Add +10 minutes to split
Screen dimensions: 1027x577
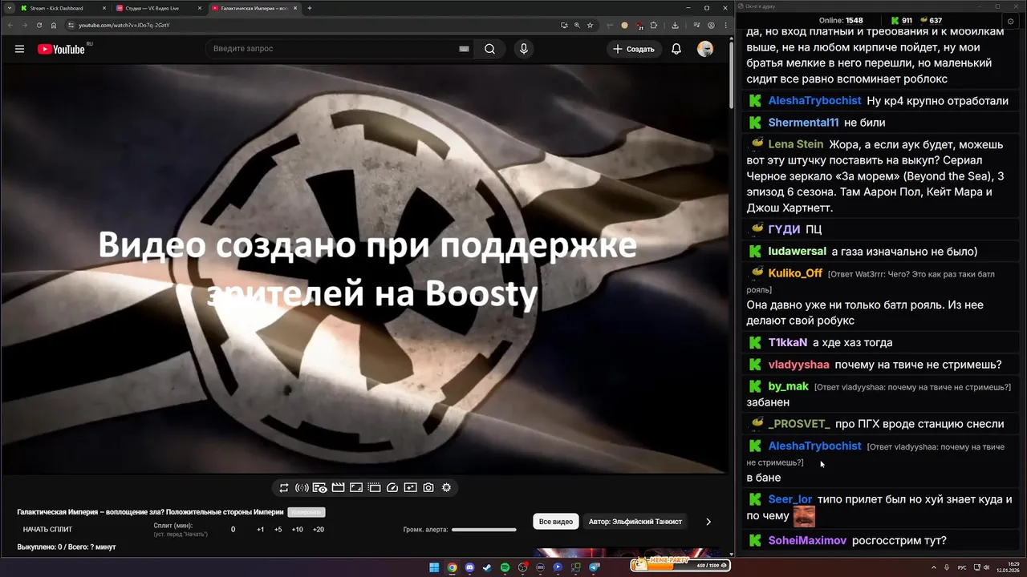pyautogui.click(x=297, y=530)
